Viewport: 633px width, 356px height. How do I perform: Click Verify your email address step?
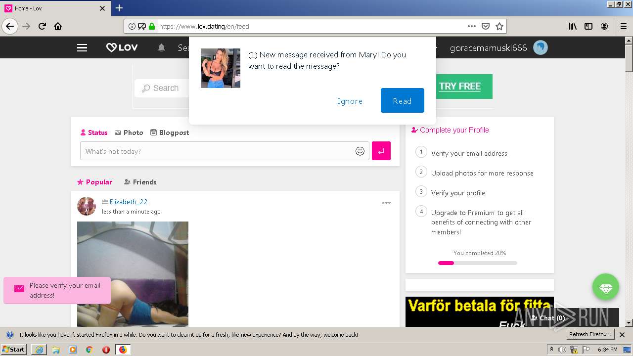(x=469, y=153)
